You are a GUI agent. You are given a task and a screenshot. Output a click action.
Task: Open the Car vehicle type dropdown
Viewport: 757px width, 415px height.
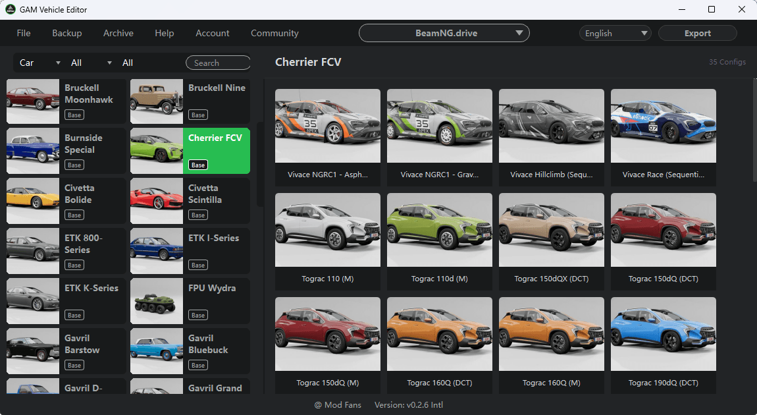(x=39, y=63)
